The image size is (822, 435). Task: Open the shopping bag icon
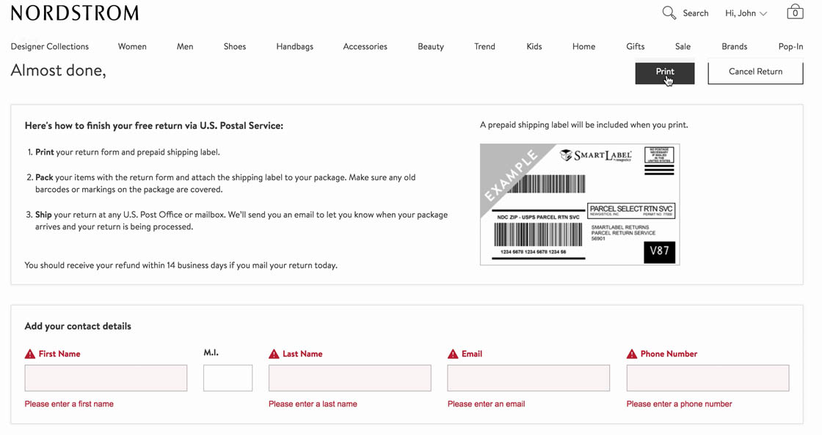point(794,12)
